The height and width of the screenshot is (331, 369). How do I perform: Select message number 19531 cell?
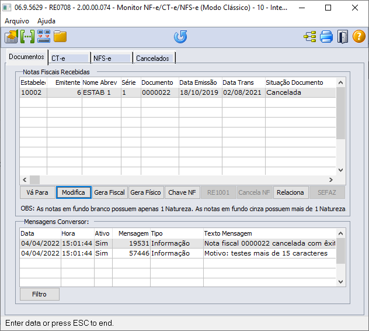[131, 243]
